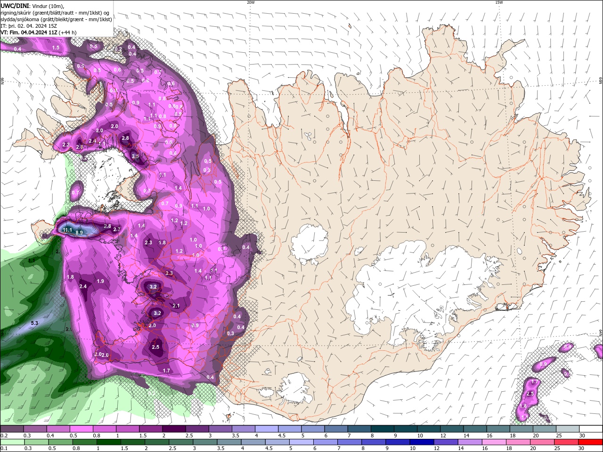The width and height of the screenshot is (603, 452).
Task: Select the 'slydda/snjókoma' legend description line
Action: click(x=56, y=19)
